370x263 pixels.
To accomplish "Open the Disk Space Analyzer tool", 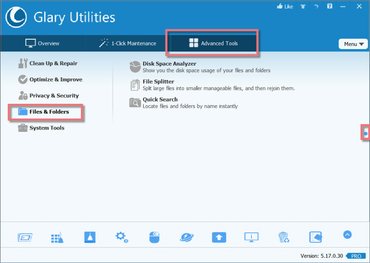I will pyautogui.click(x=170, y=63).
